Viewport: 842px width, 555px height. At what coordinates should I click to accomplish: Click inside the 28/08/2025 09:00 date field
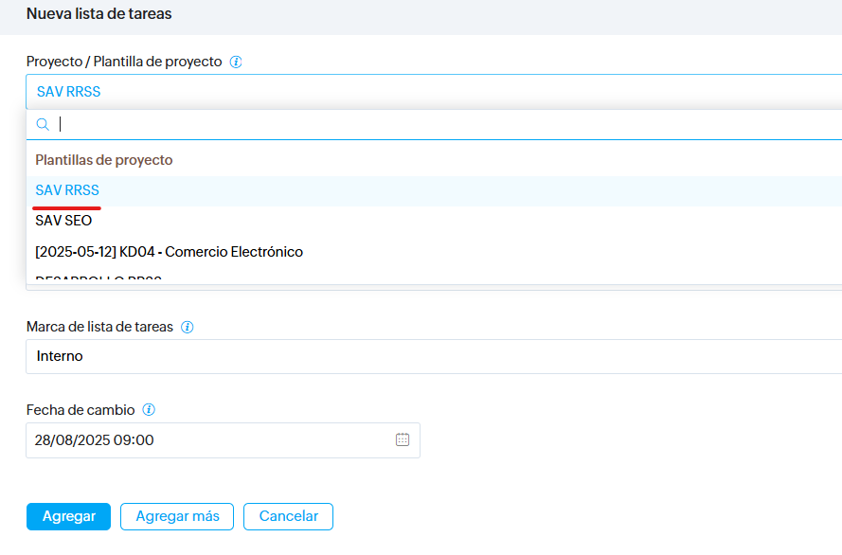point(208,440)
